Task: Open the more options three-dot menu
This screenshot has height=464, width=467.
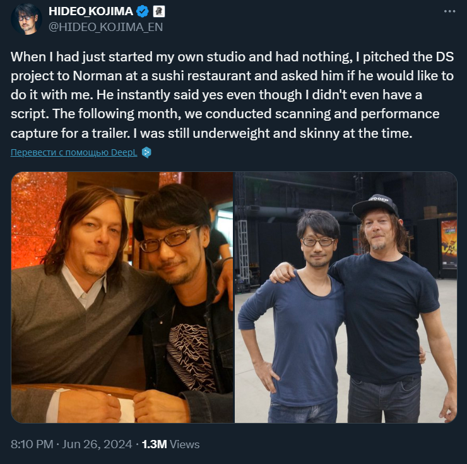Action: point(449,11)
